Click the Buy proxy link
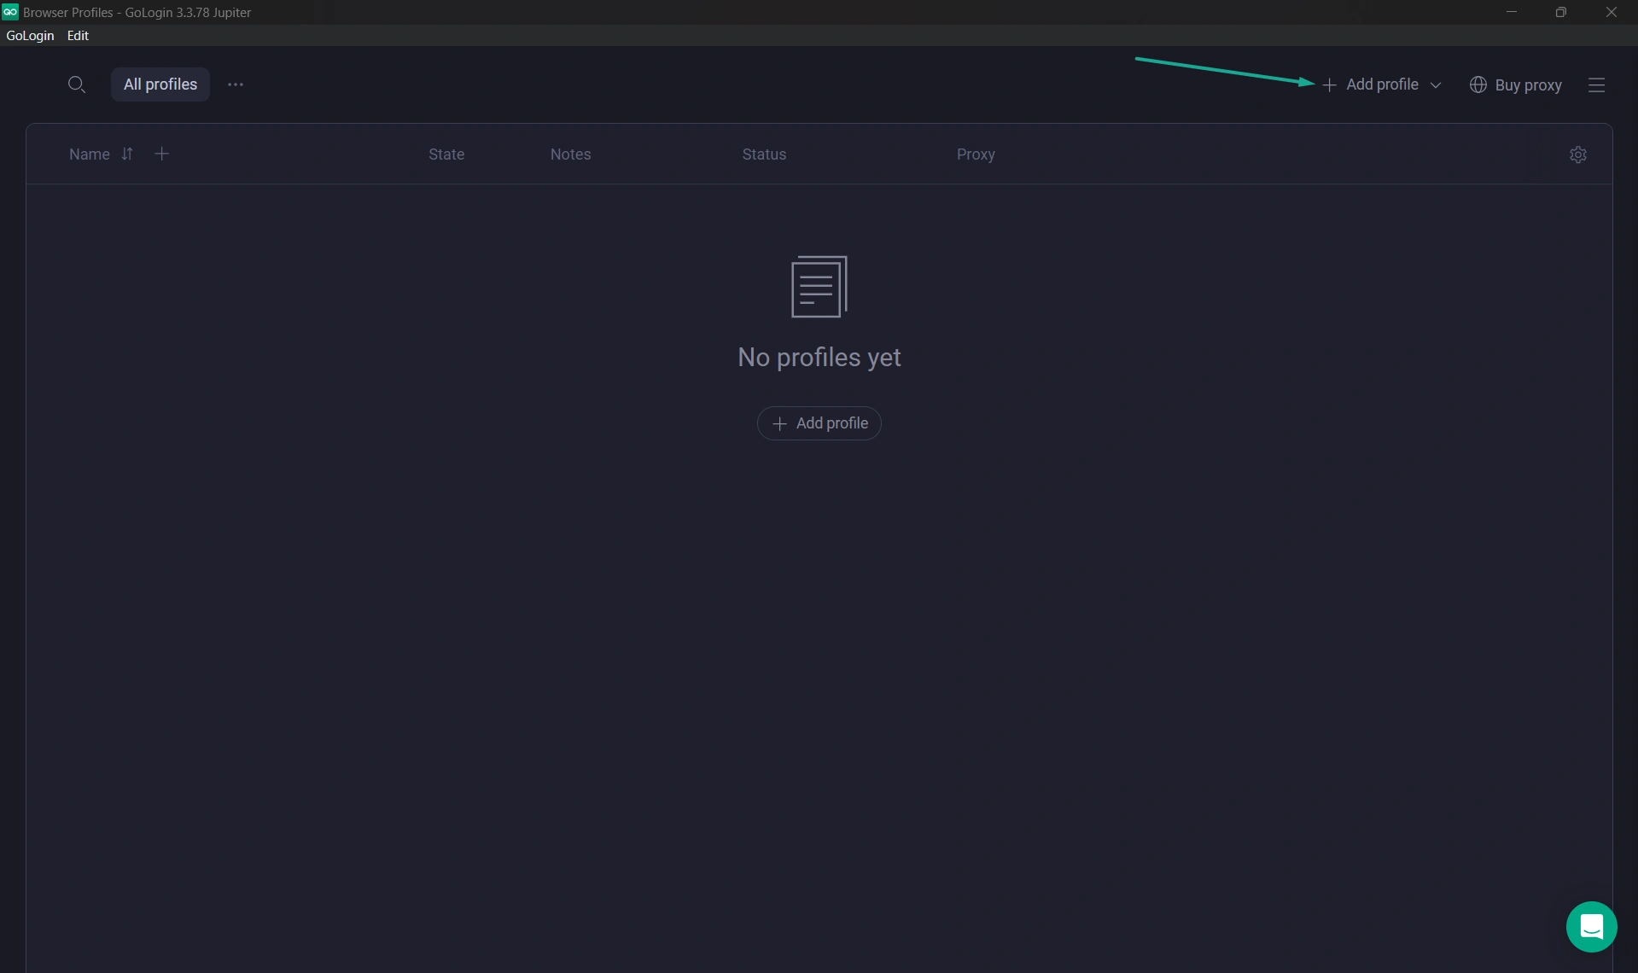Screen dimensions: 1638x973 [1528, 85]
